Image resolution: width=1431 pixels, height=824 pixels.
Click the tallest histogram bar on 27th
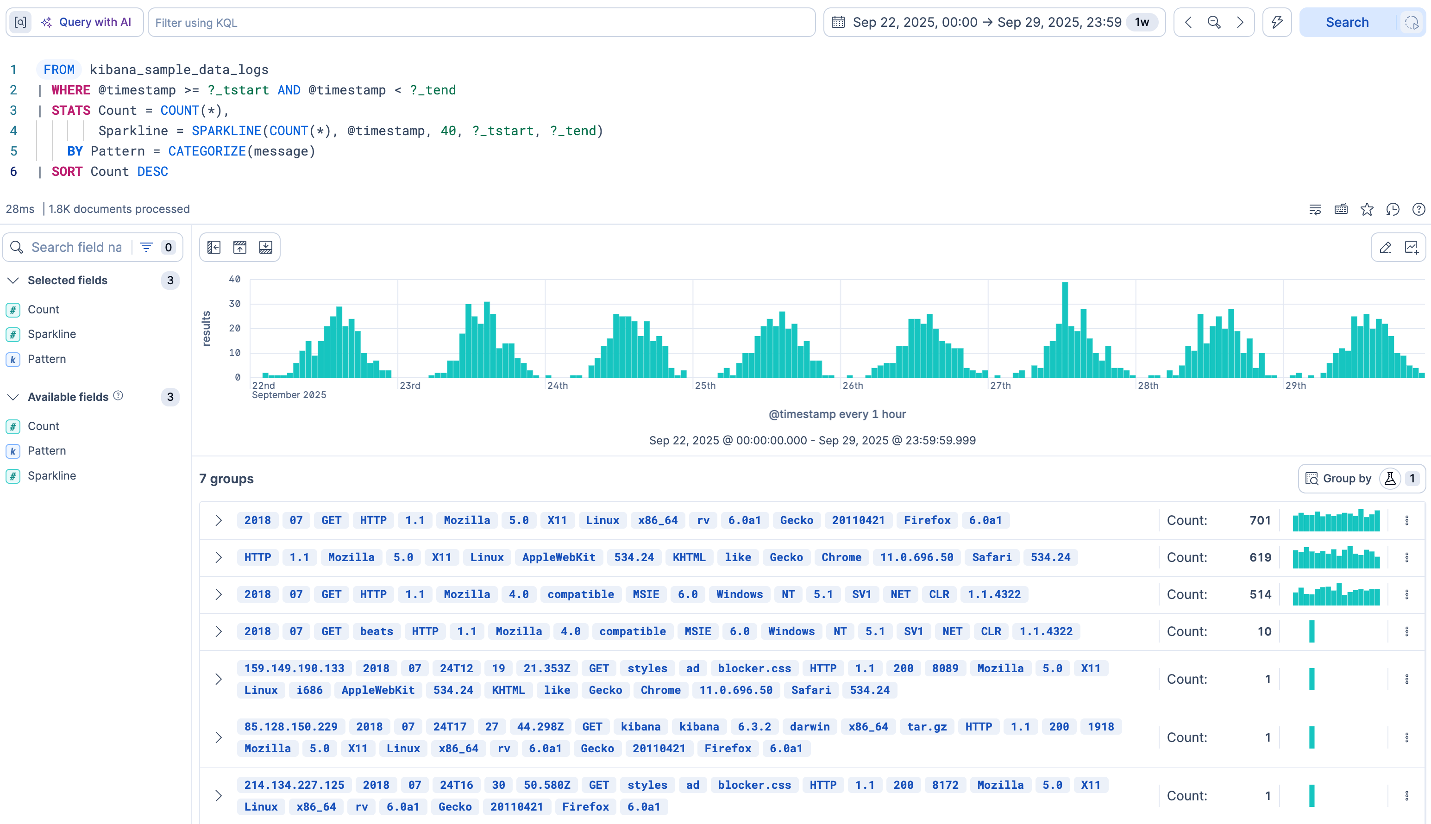coord(1065,330)
